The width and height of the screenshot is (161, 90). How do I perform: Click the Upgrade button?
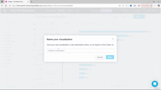pyautogui.click(x=106, y=10)
